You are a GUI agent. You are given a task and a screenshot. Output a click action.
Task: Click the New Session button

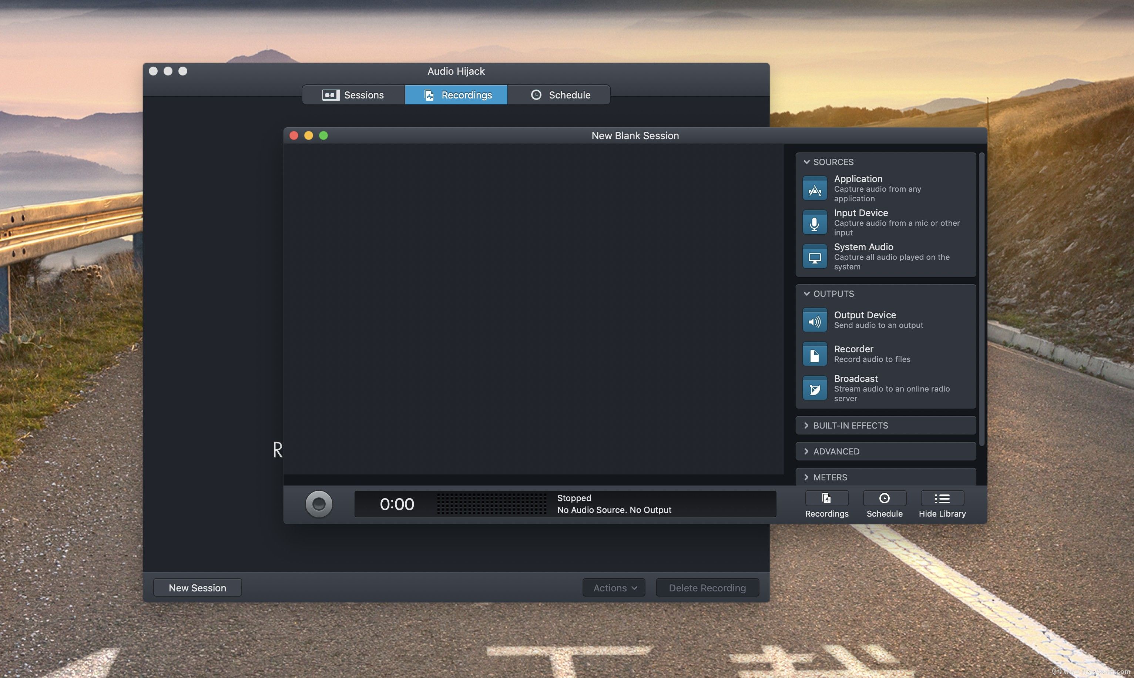(x=197, y=588)
